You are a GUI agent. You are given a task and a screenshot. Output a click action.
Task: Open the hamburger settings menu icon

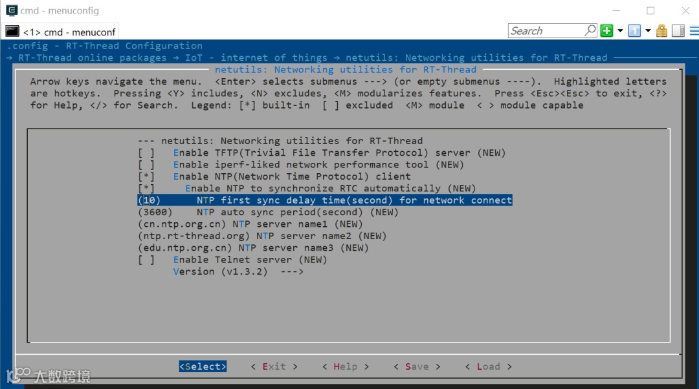[x=694, y=31]
